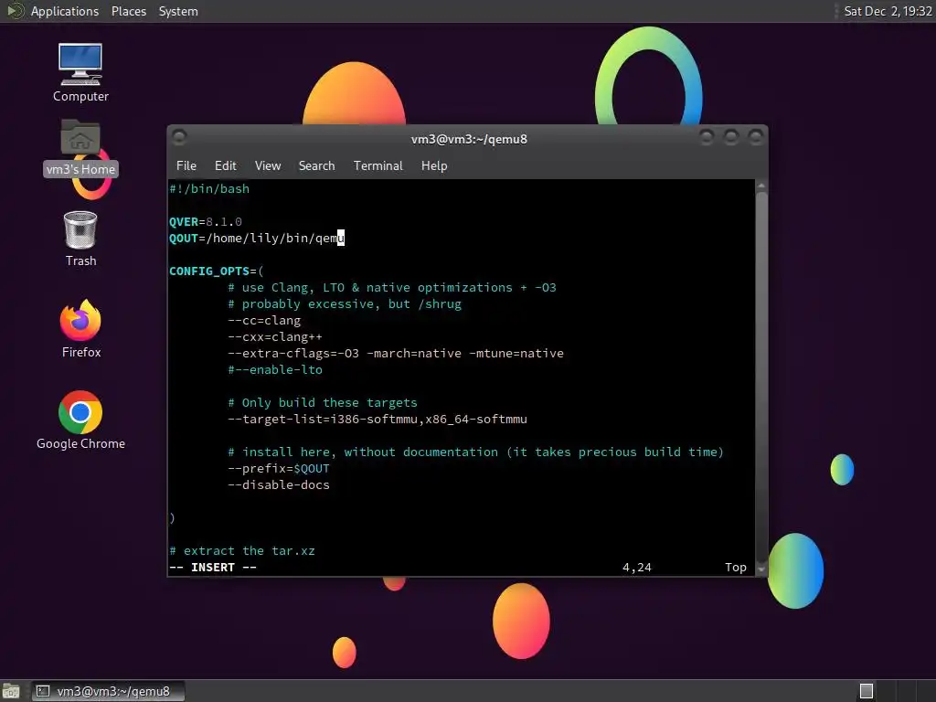This screenshot has width=936, height=702.
Task: Open vm3's Home folder icon
Action: 80,147
